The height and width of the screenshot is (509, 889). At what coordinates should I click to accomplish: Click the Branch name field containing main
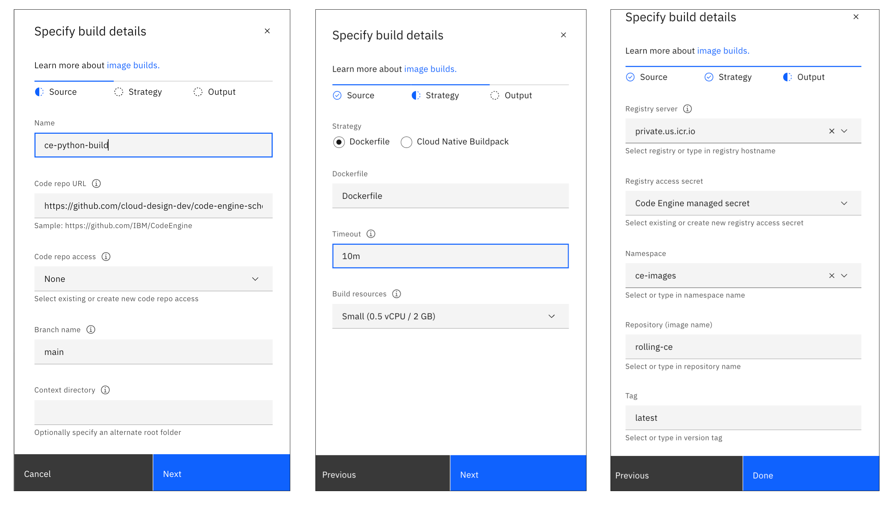[153, 352]
